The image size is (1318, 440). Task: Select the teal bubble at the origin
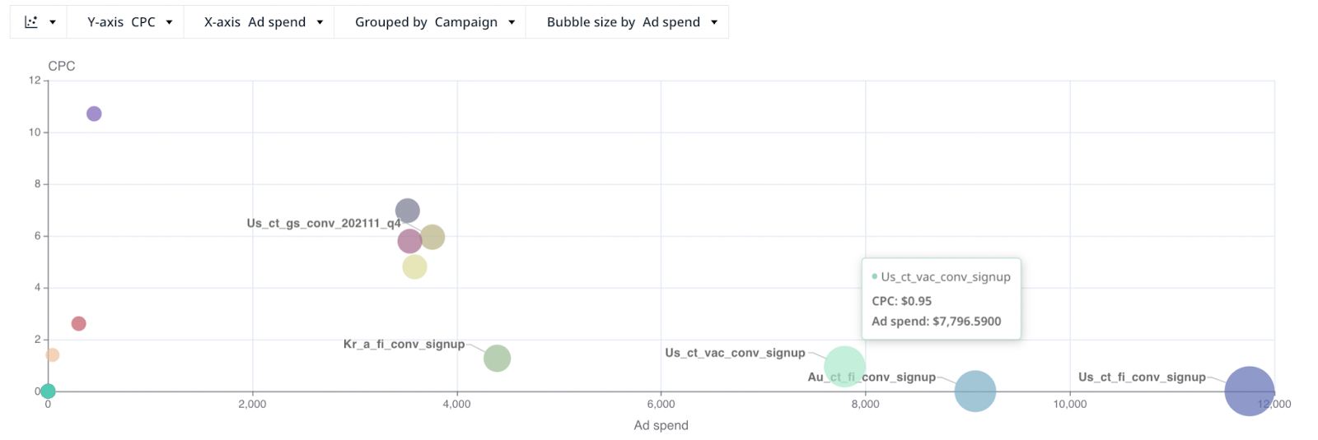tap(48, 391)
